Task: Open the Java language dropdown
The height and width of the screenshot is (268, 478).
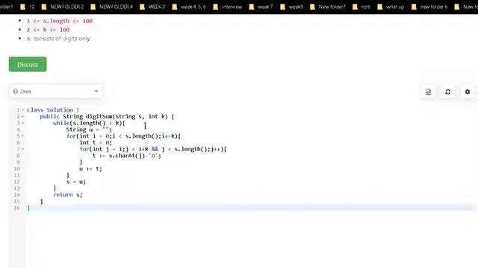Action: 56,91
